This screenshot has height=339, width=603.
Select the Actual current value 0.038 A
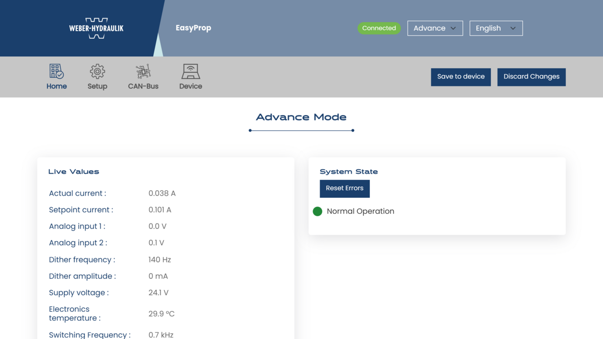click(x=162, y=193)
